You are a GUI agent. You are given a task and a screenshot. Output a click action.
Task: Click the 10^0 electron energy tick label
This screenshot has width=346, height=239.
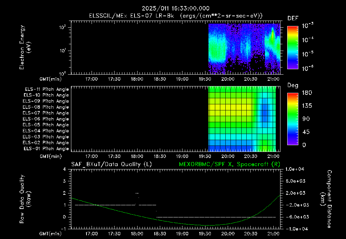click(63, 74)
